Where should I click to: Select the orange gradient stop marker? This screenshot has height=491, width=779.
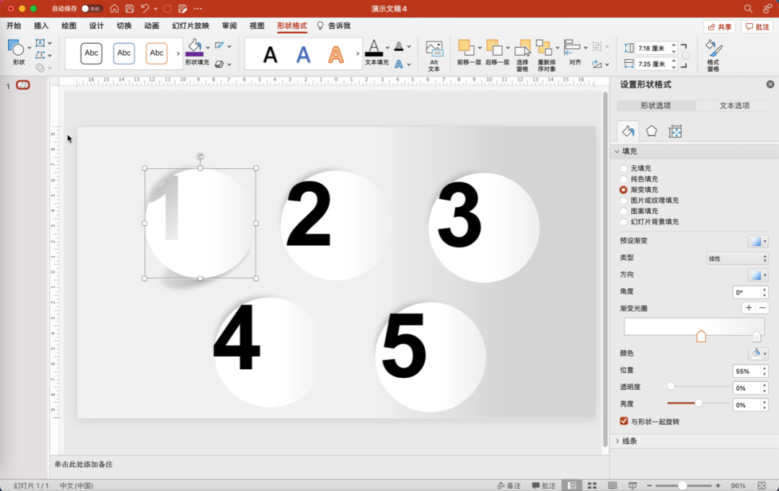click(x=701, y=336)
